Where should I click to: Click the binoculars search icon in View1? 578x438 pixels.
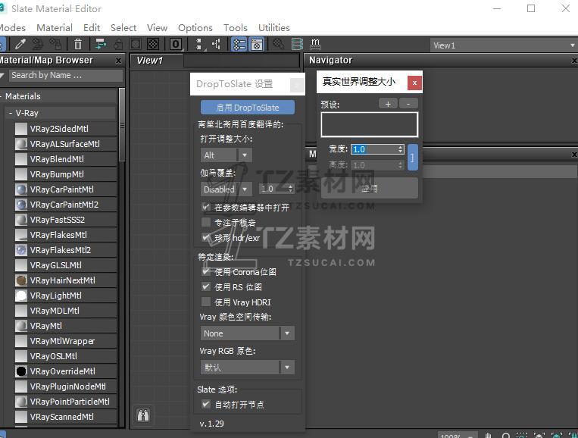tap(143, 415)
